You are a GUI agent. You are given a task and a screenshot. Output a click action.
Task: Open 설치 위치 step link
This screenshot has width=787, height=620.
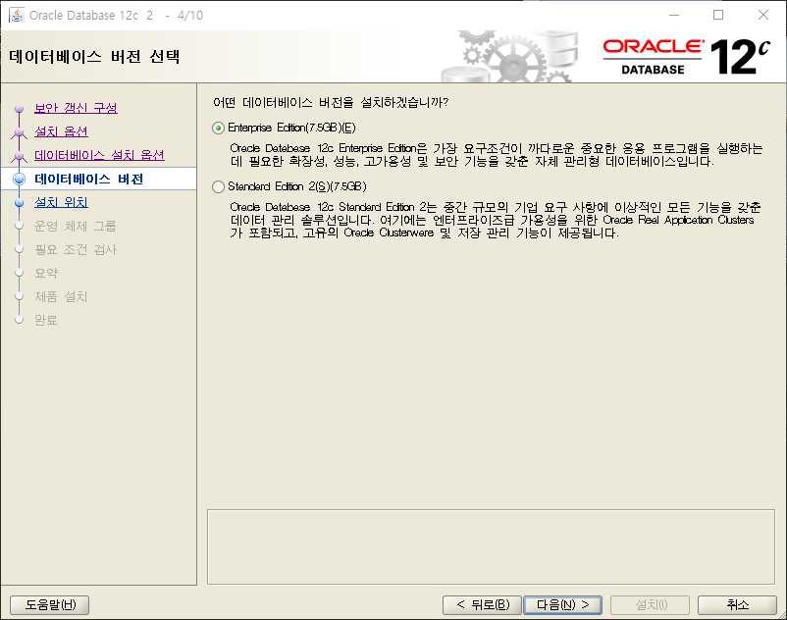coord(61,202)
